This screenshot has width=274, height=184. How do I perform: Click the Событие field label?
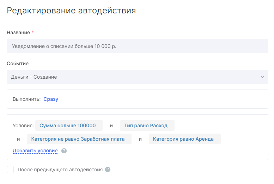pyautogui.click(x=18, y=63)
